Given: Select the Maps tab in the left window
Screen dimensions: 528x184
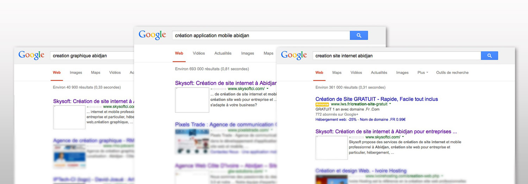Looking at the screenshot, I should click(x=95, y=73).
